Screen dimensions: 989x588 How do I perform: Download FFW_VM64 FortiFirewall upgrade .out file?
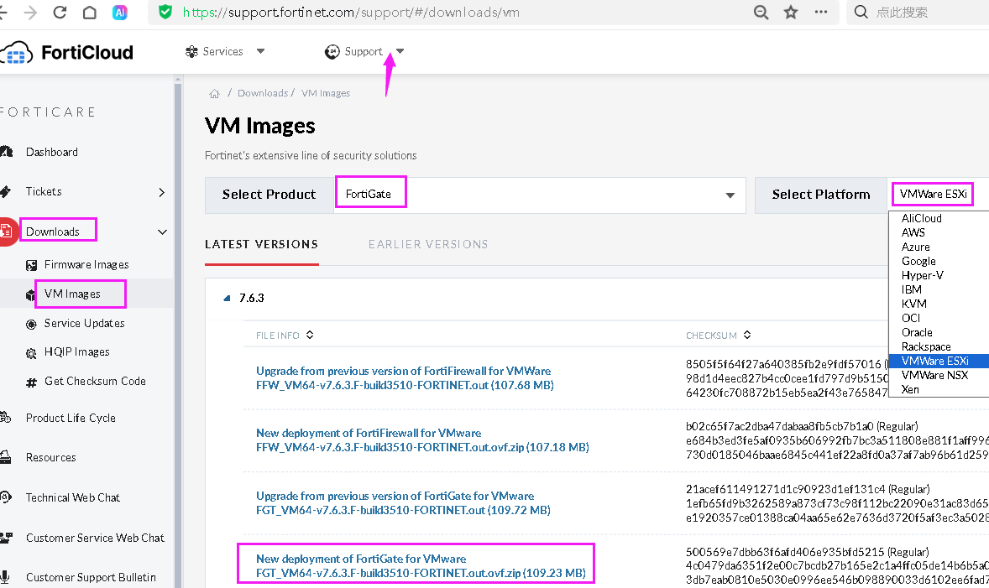[x=405, y=378]
